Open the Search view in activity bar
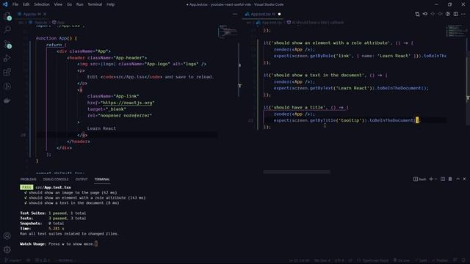Screen dimensions: 470x264 [x=7, y=29]
